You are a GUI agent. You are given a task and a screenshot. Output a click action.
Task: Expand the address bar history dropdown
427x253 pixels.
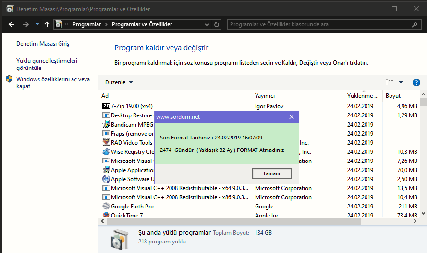click(x=207, y=25)
